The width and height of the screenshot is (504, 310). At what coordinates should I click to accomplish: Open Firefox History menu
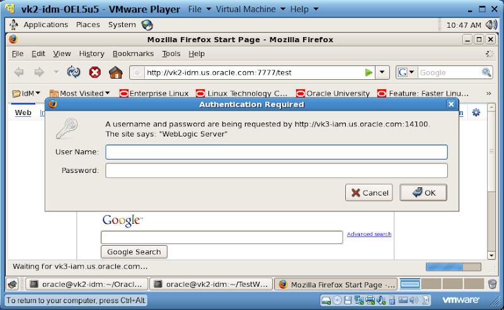(91, 53)
